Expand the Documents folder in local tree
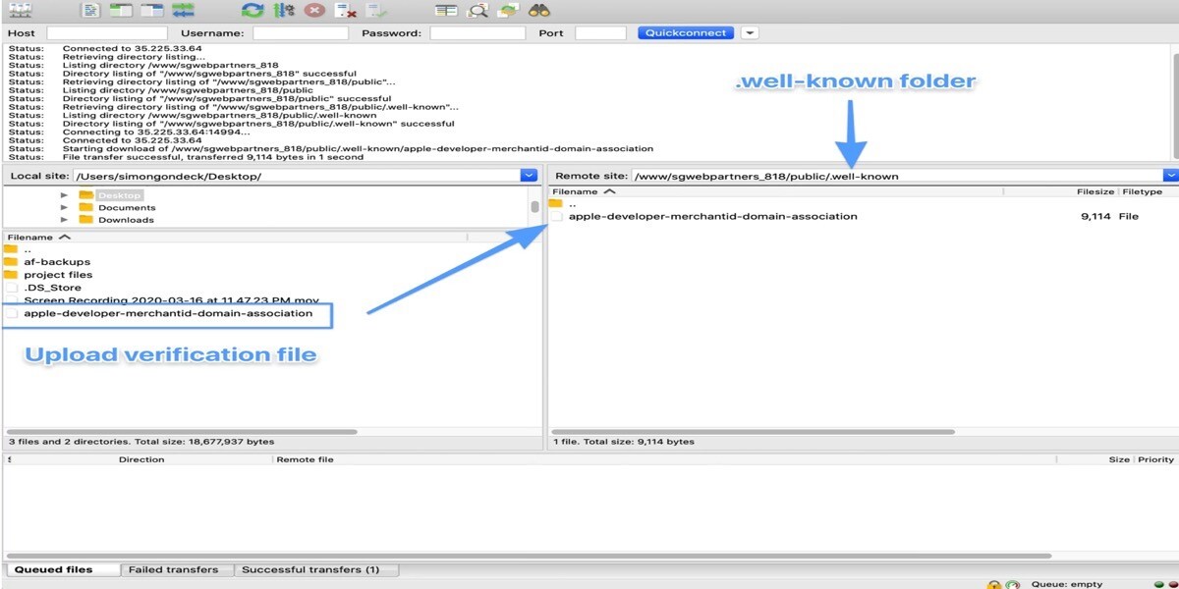This screenshot has width=1179, height=589. pyautogui.click(x=65, y=208)
